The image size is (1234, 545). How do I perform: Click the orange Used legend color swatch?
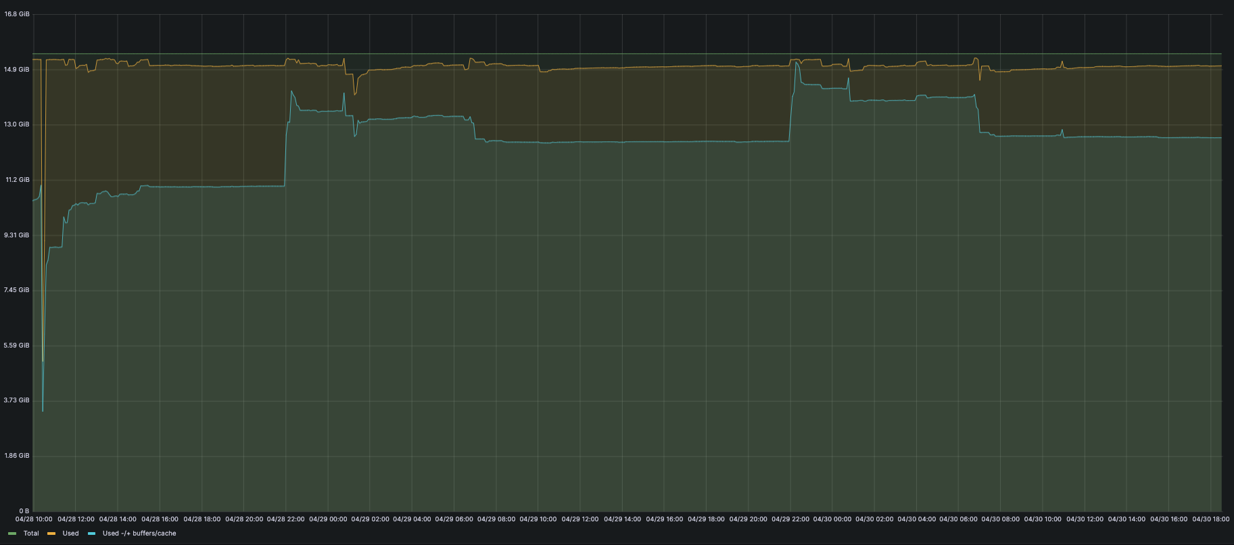point(51,534)
